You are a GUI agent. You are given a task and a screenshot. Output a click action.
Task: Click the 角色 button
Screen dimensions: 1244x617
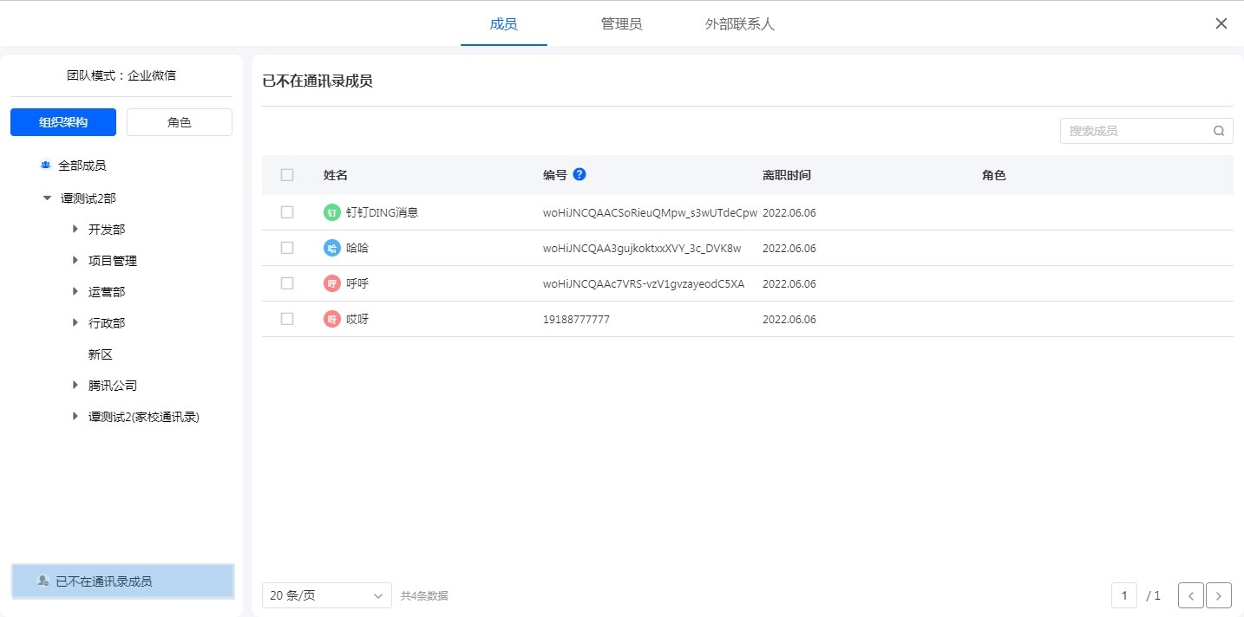pos(180,122)
